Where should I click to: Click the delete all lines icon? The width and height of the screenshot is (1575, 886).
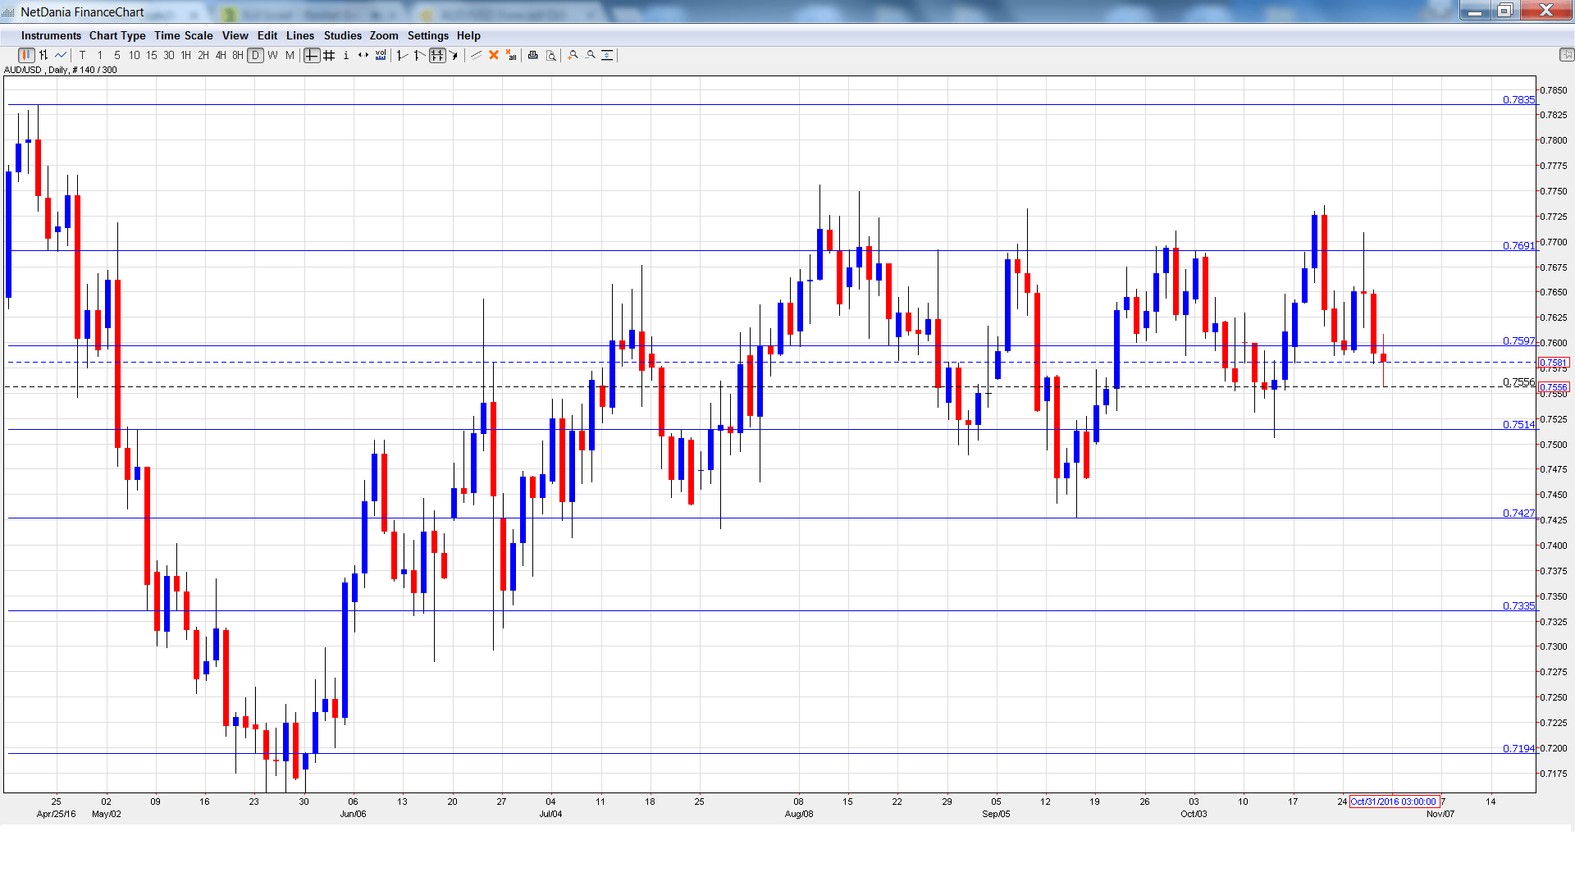point(511,55)
